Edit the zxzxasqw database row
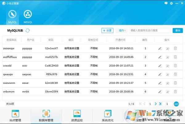 coord(160,48)
